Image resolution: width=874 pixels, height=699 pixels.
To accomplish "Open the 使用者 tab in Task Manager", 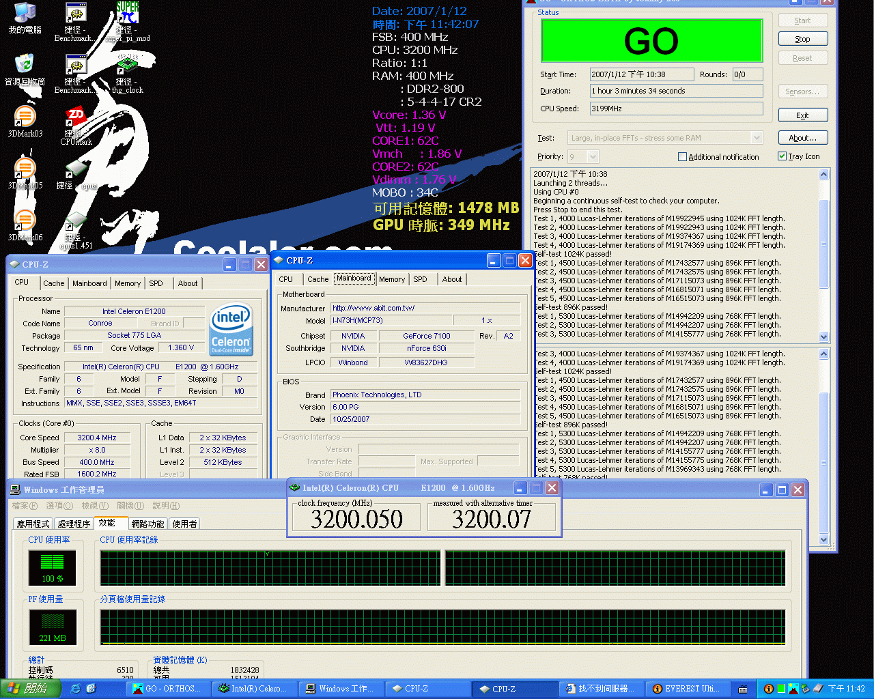I will (184, 524).
